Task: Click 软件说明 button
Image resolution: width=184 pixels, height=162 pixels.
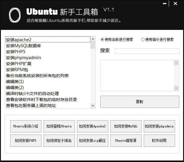Action: [x=159, y=140]
